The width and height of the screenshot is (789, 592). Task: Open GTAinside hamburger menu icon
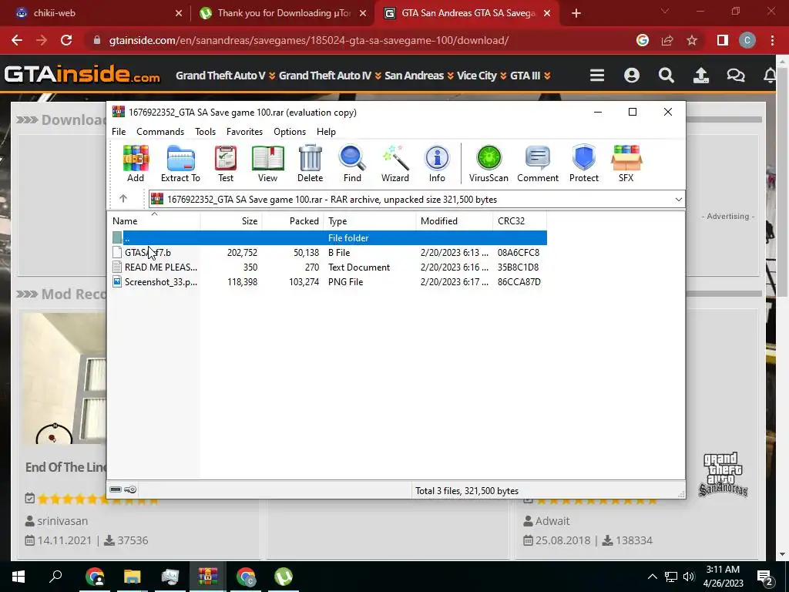tap(597, 76)
